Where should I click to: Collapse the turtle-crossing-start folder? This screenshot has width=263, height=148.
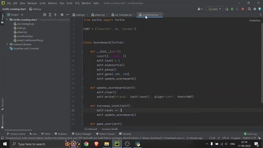click(x=7, y=20)
